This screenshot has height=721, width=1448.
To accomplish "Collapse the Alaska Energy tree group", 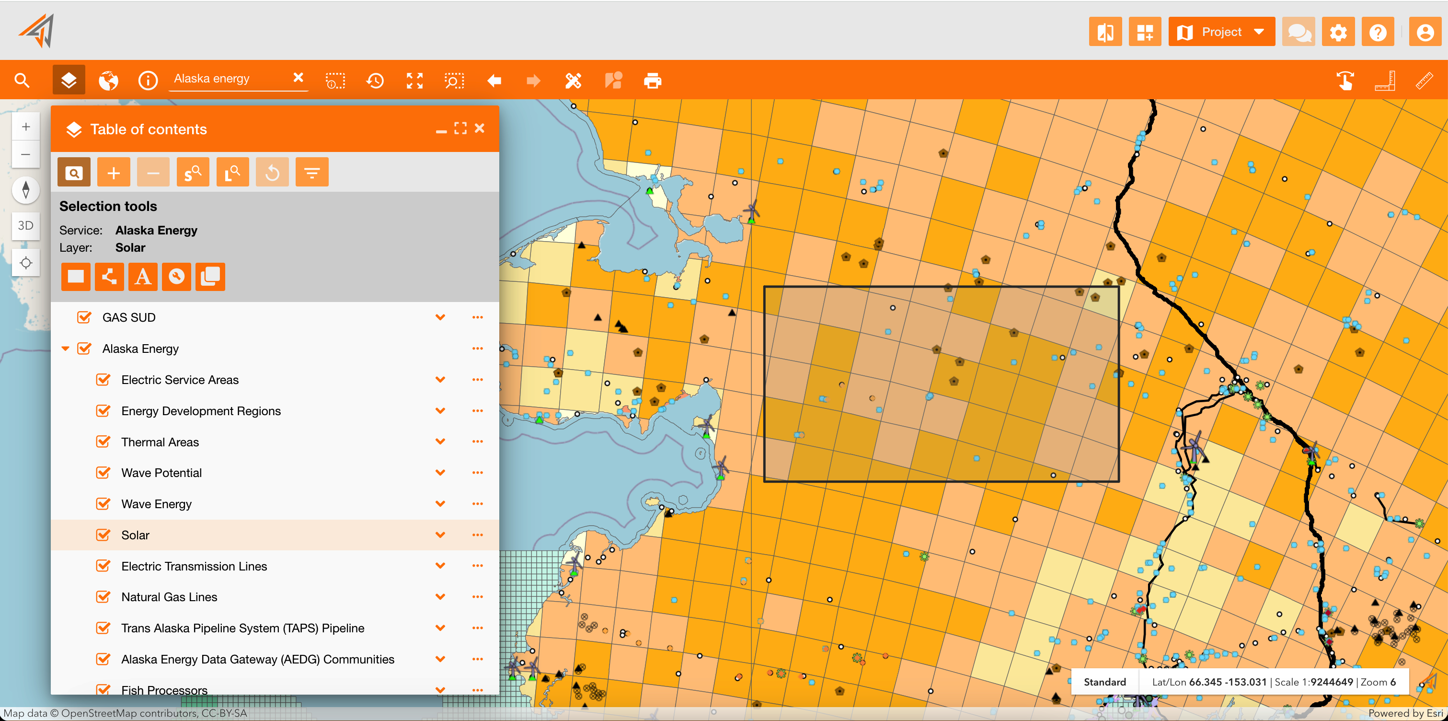I will click(x=66, y=349).
